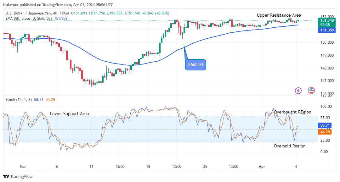
Task: Click the C151.740 close value in header
Action: coord(133,13)
